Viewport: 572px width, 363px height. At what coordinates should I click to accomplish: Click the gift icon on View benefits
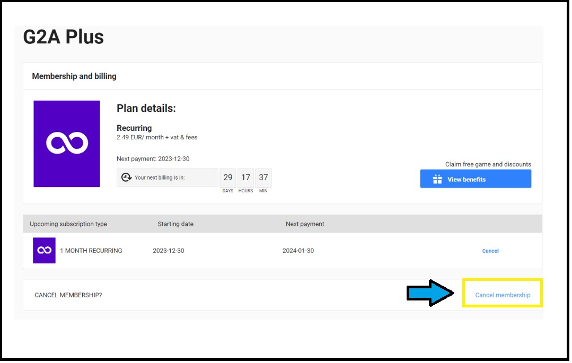pos(437,179)
